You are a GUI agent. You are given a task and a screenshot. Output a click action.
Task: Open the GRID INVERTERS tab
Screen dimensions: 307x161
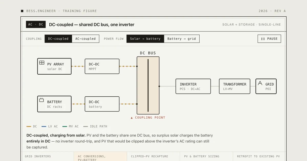47,156
